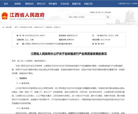Screen dimensions: 138x114
Task: Open the 无障碍 accessibility link
Action: [x=92, y=12]
